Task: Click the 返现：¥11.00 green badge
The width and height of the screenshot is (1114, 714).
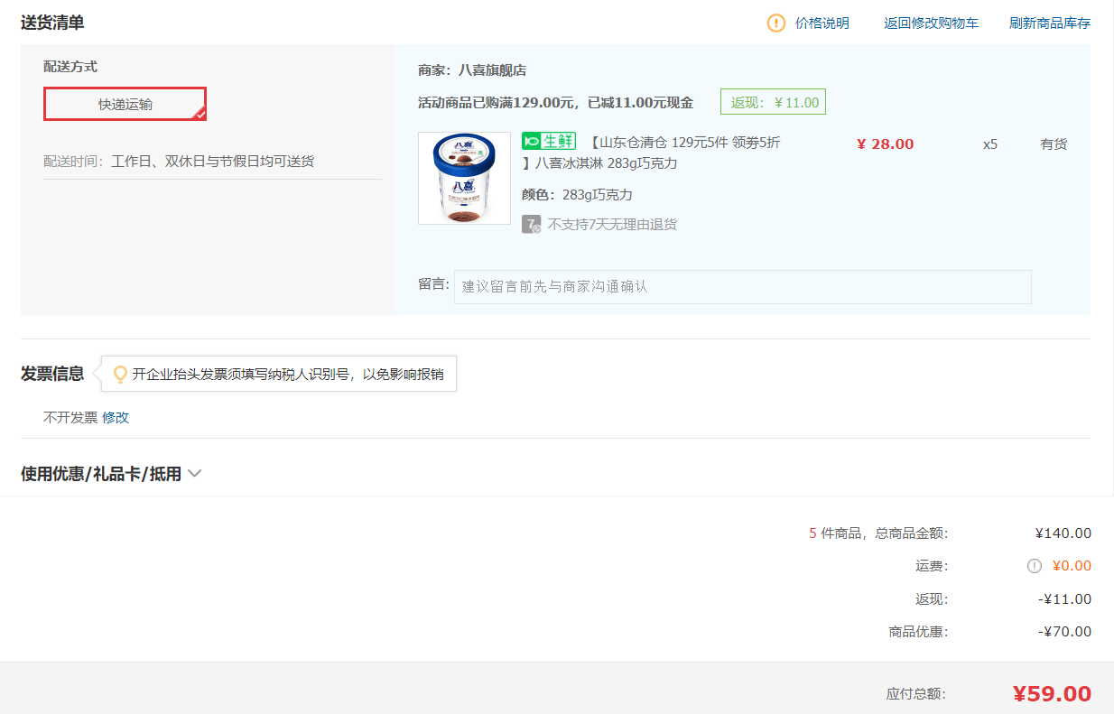Action: click(x=773, y=102)
